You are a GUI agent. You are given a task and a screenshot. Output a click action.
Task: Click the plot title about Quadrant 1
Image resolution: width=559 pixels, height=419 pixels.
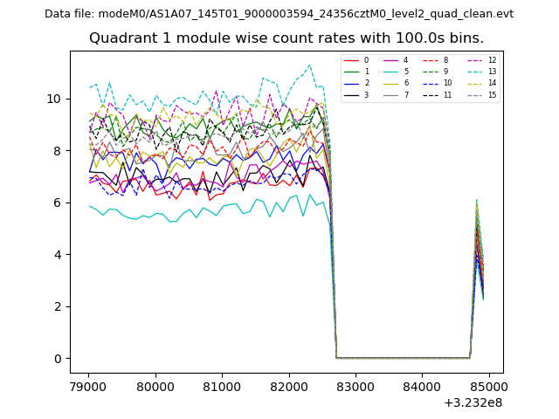point(286,38)
